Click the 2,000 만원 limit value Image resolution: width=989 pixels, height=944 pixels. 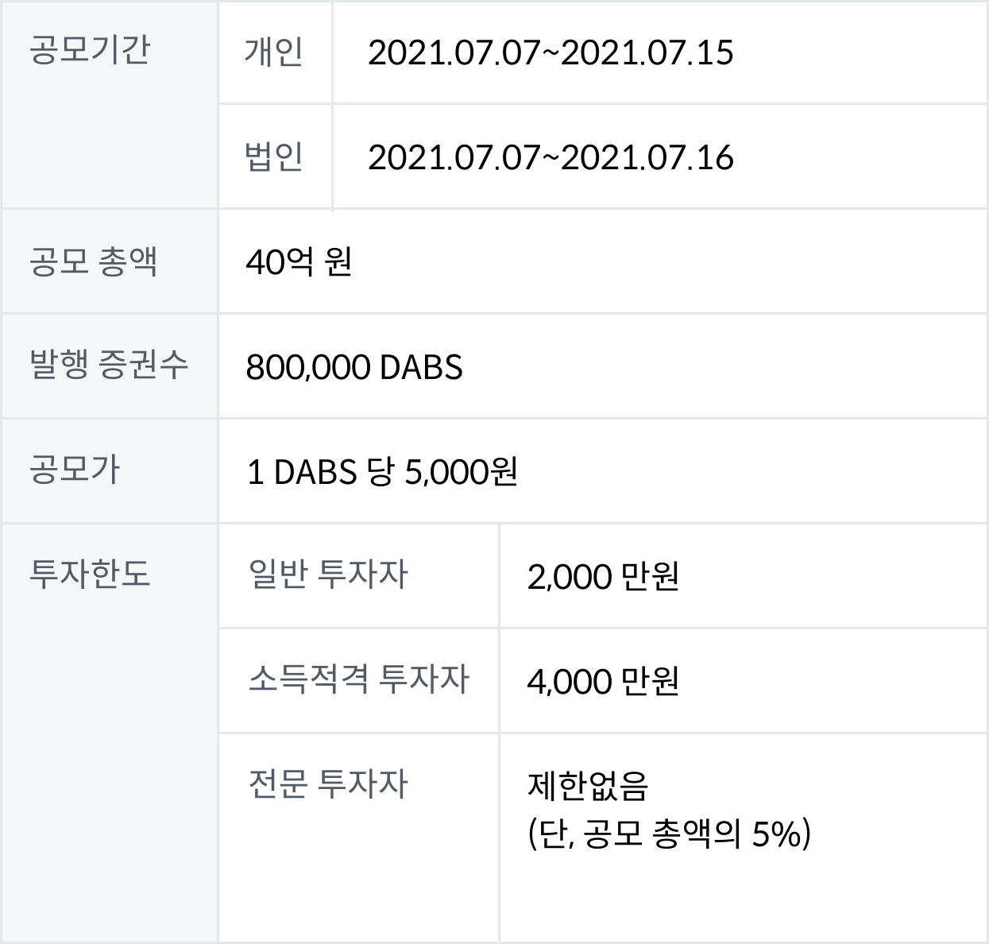pos(603,576)
